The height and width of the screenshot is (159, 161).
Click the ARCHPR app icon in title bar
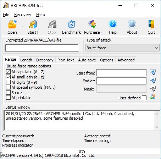[6, 5]
